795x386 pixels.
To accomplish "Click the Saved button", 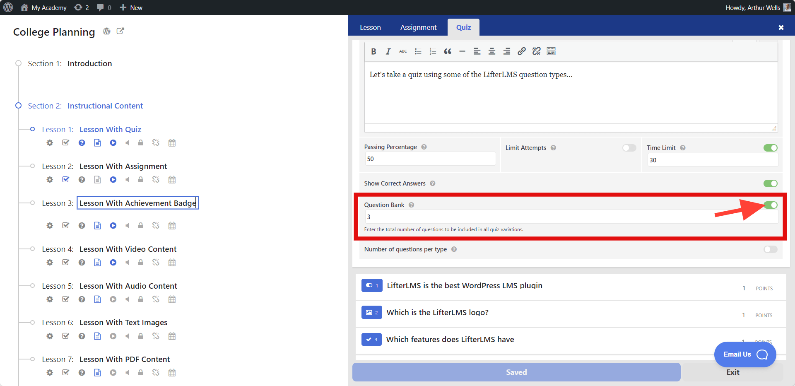I will (516, 372).
